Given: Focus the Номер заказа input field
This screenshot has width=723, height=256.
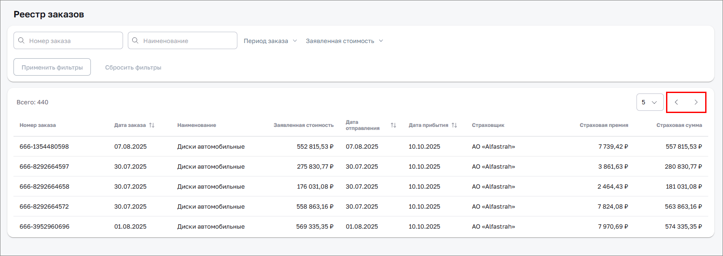Looking at the screenshot, I should [73, 41].
